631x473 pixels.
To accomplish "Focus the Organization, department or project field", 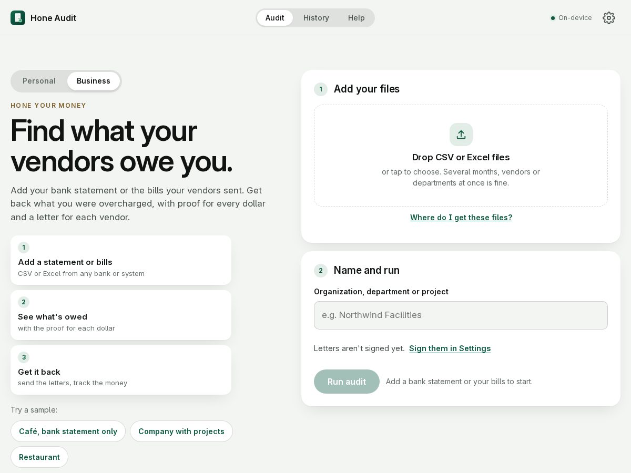I will pyautogui.click(x=461, y=315).
